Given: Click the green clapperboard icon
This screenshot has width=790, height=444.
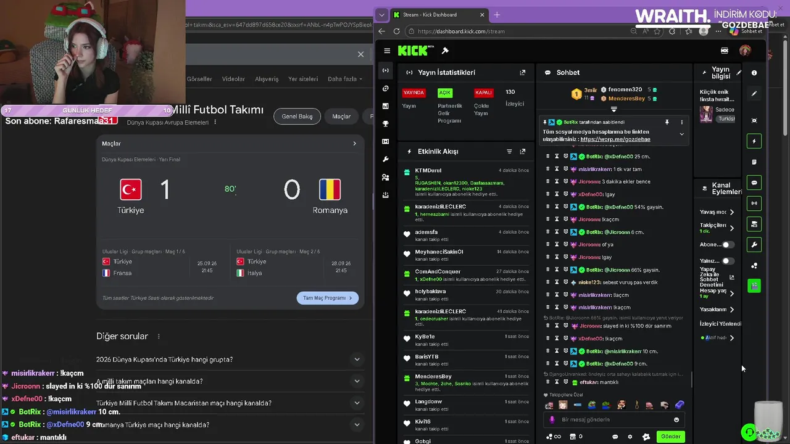Looking at the screenshot, I should [x=754, y=286].
